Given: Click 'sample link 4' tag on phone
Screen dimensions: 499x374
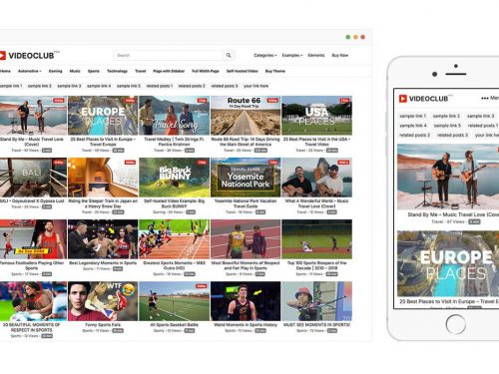Looking at the screenshot, I should (x=413, y=126).
